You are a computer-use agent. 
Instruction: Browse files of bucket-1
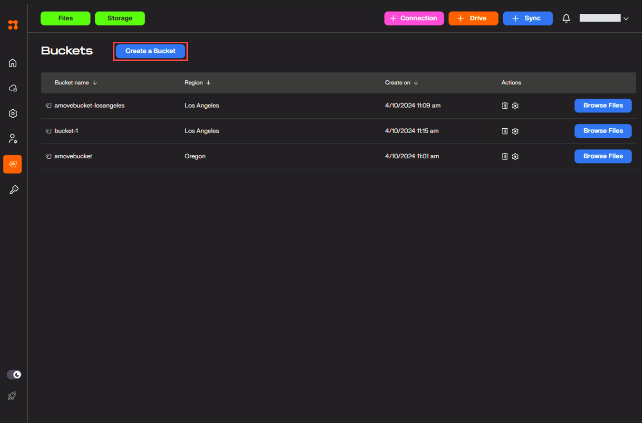[x=603, y=131]
